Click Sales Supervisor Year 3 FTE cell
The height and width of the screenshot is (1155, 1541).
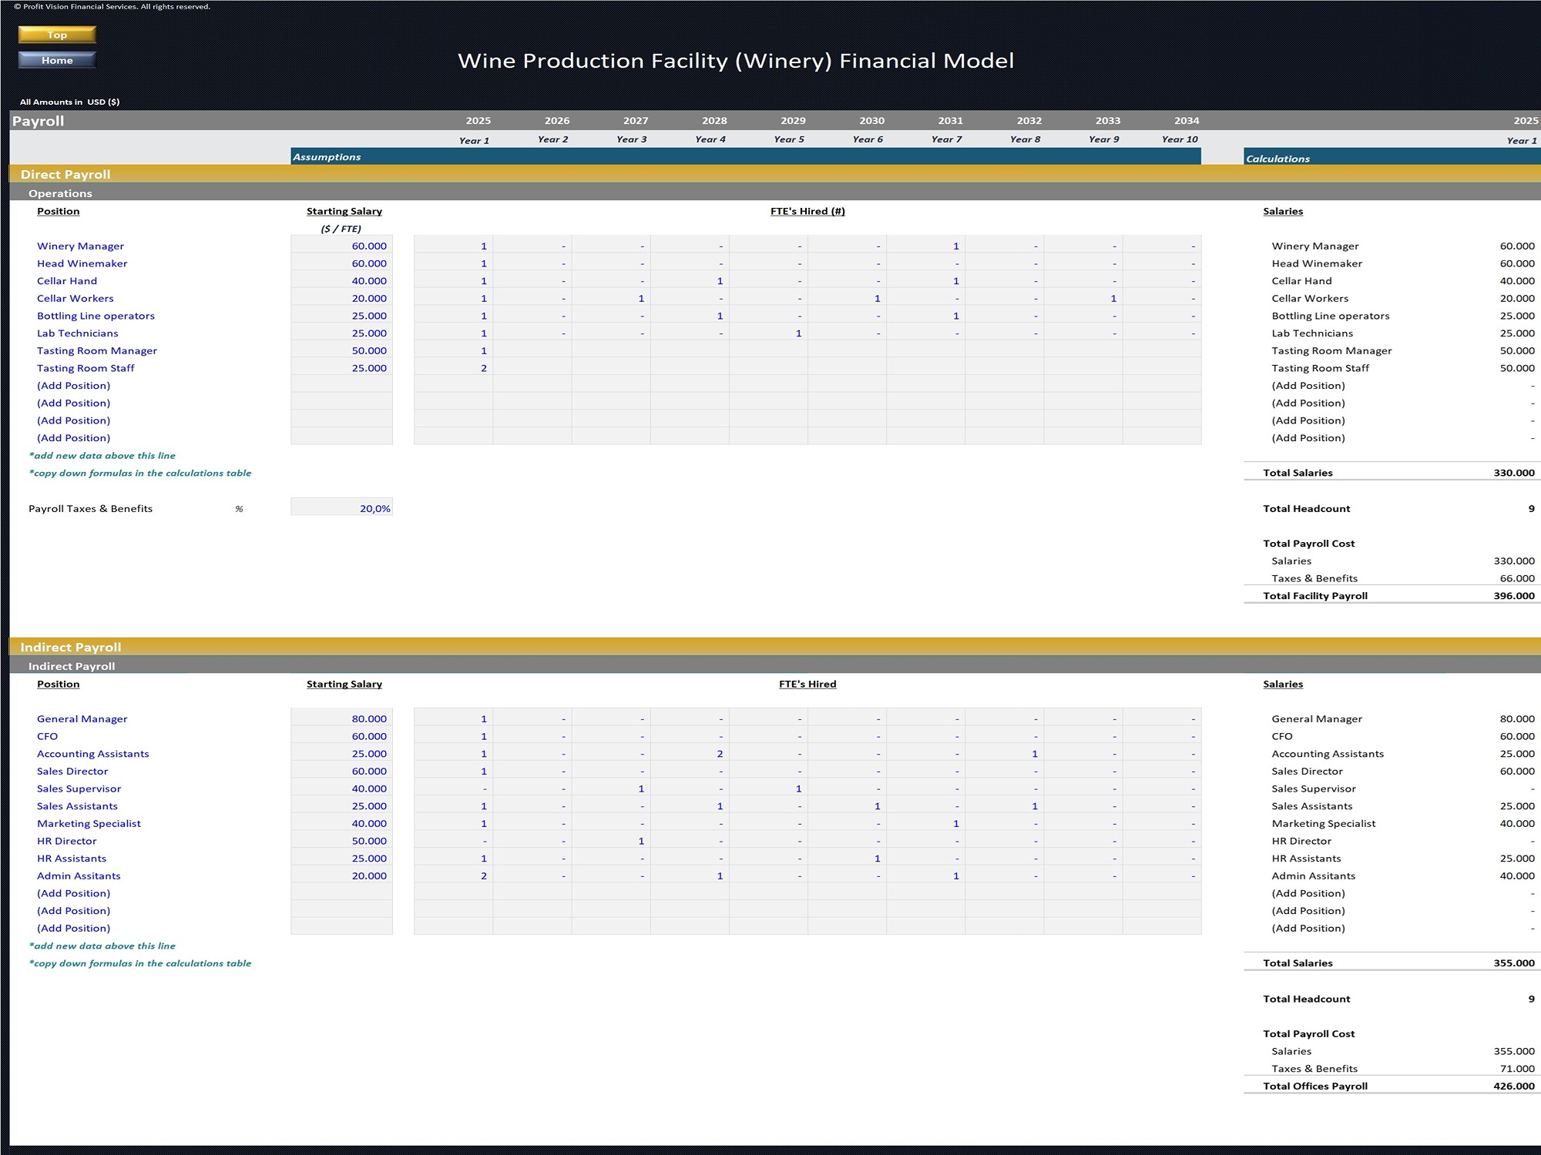click(x=611, y=788)
